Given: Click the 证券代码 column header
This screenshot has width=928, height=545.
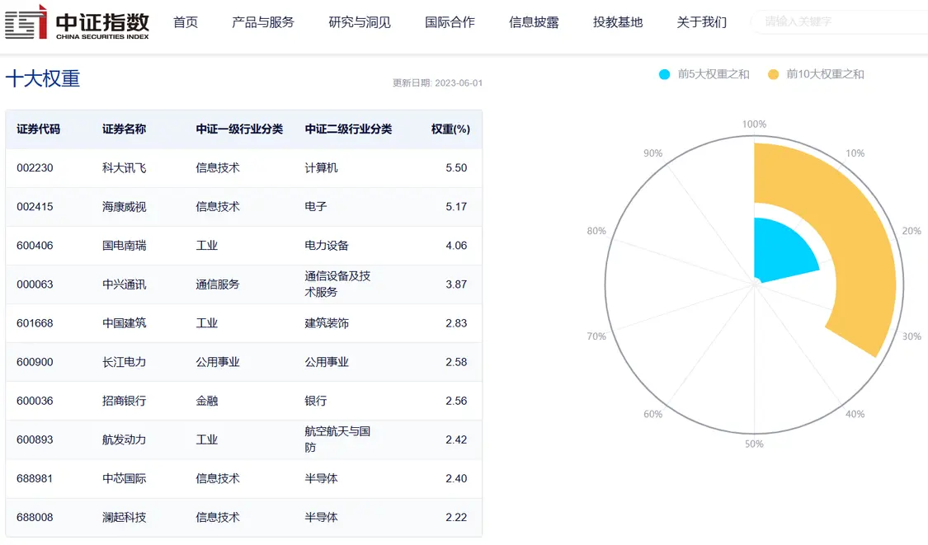Looking at the screenshot, I should pos(38,129).
